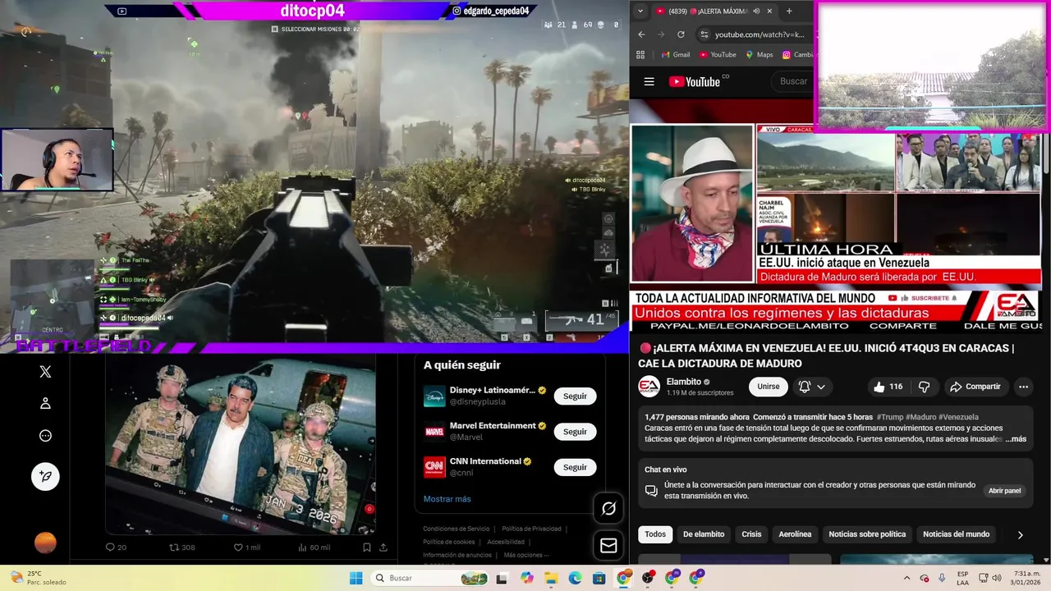Image resolution: width=1051 pixels, height=591 pixels.
Task: Click the YouTube Buscar search field
Action: [x=793, y=81]
